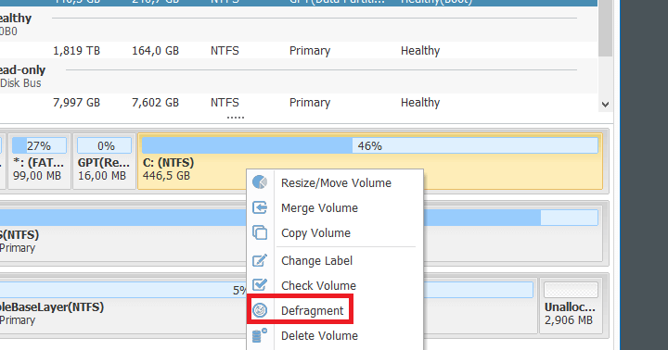Click the 46% usage bar of C: drive
668x350 pixels.
click(370, 145)
